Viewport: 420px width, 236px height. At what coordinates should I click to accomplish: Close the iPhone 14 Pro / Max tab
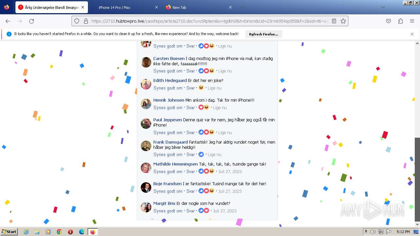(157, 7)
